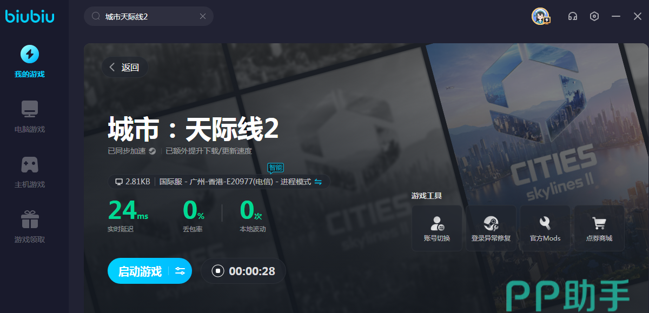The height and width of the screenshot is (313, 649).
Task: Click the 启动游戏 launch button
Action: (x=140, y=271)
